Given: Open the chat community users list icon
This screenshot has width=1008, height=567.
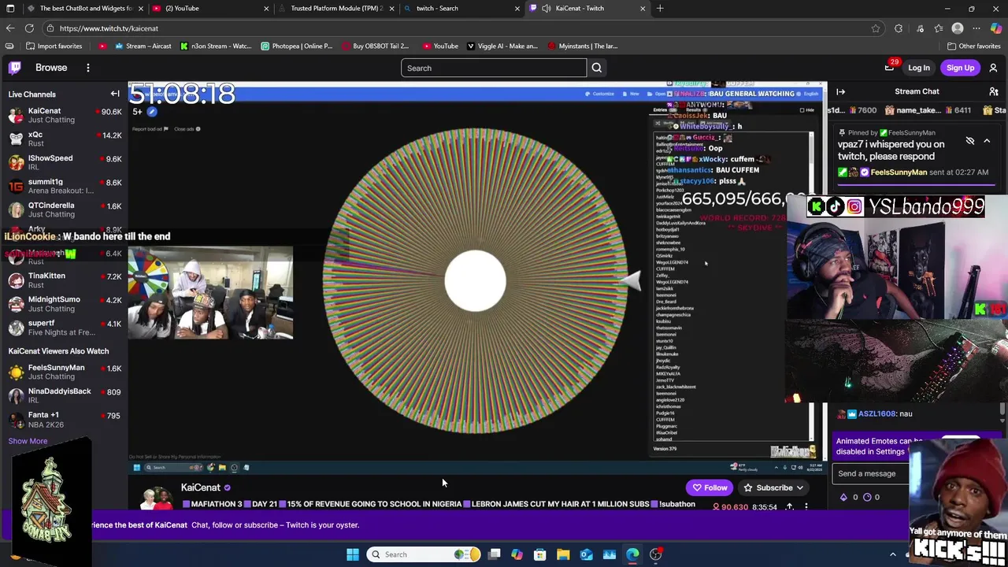Looking at the screenshot, I should (x=994, y=91).
